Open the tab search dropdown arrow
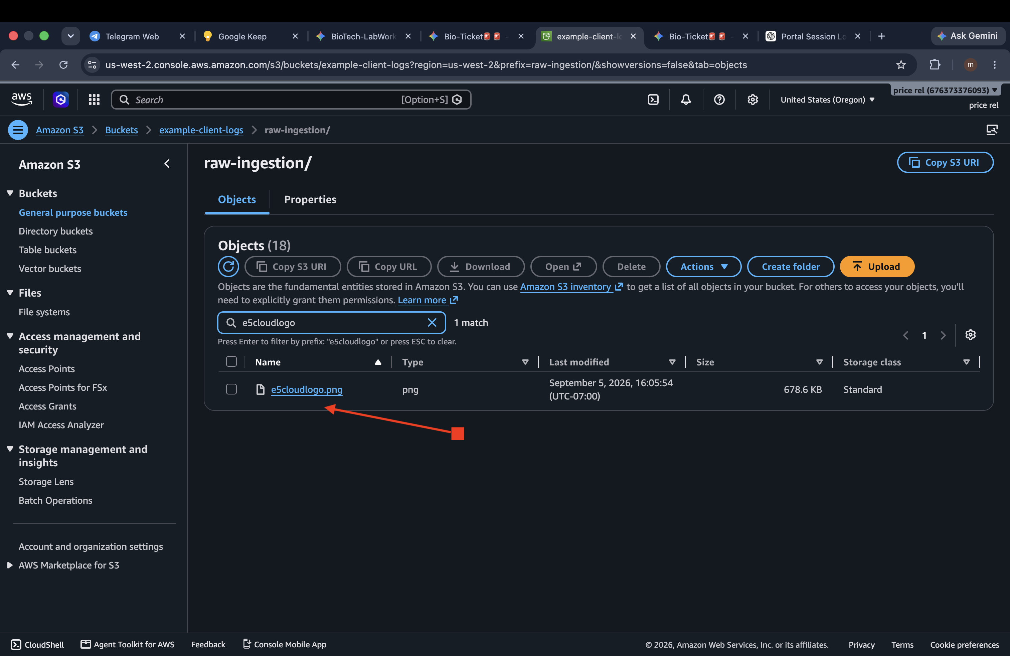Viewport: 1010px width, 656px height. click(71, 36)
